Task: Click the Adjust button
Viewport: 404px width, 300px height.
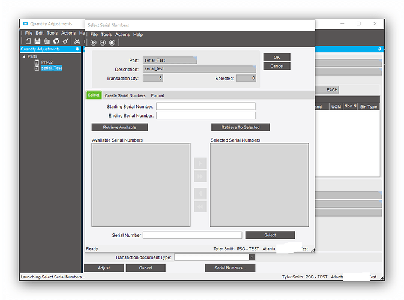Action: [x=104, y=268]
